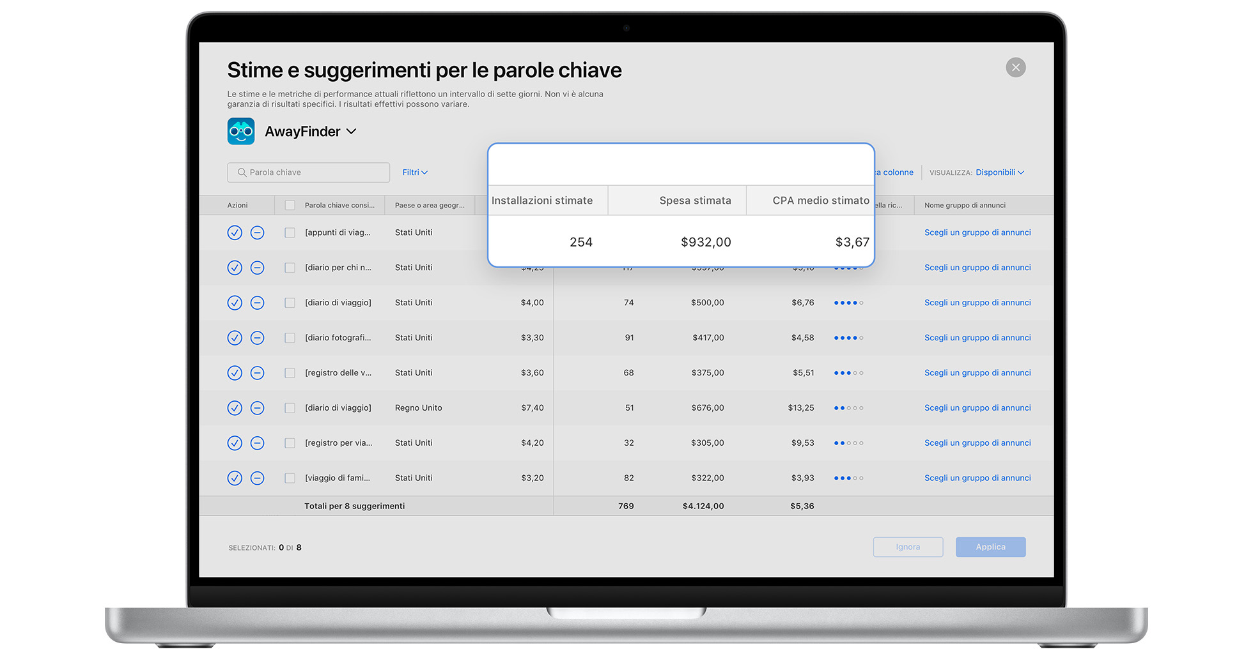Accept the $4,00 [diario di viaggio] Stati Uniti suggestion

[235, 303]
